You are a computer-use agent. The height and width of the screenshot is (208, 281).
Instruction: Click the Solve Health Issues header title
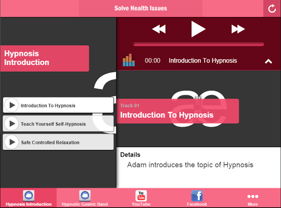coord(140,8)
